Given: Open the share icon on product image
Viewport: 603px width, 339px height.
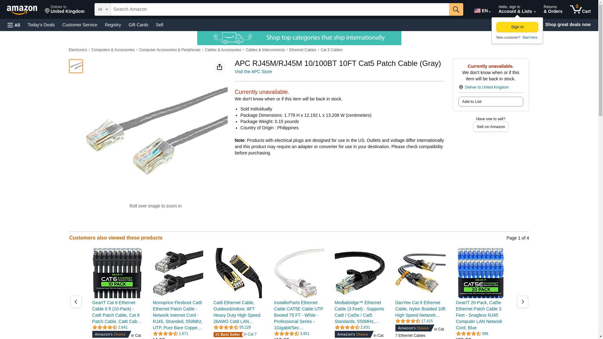Looking at the screenshot, I should (220, 67).
